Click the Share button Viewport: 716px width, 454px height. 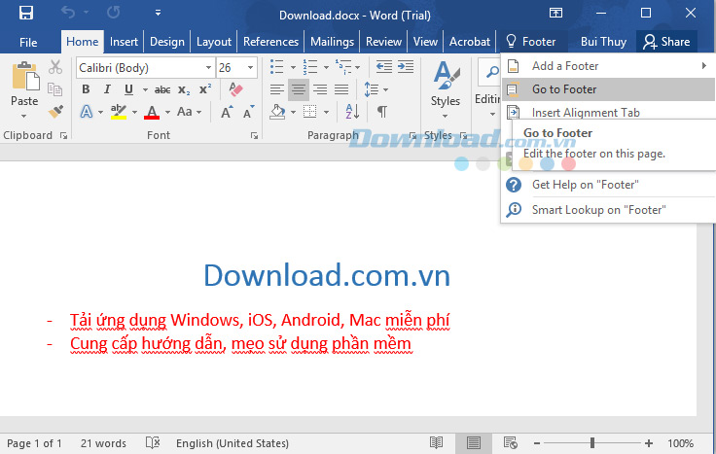(666, 42)
